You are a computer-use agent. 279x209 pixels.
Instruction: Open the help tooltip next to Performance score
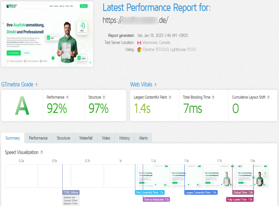tap(67, 97)
